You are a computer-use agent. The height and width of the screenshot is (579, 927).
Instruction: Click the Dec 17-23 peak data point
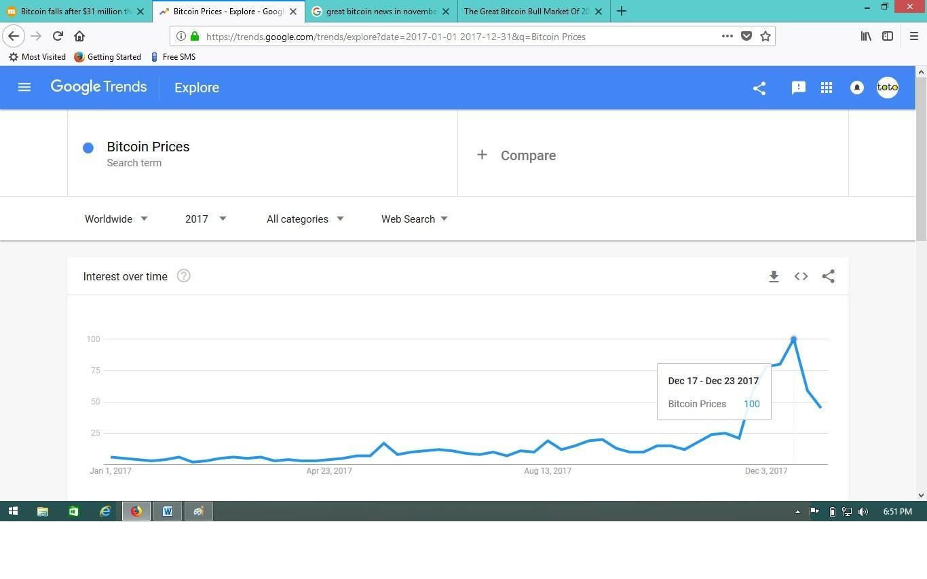pyautogui.click(x=793, y=339)
